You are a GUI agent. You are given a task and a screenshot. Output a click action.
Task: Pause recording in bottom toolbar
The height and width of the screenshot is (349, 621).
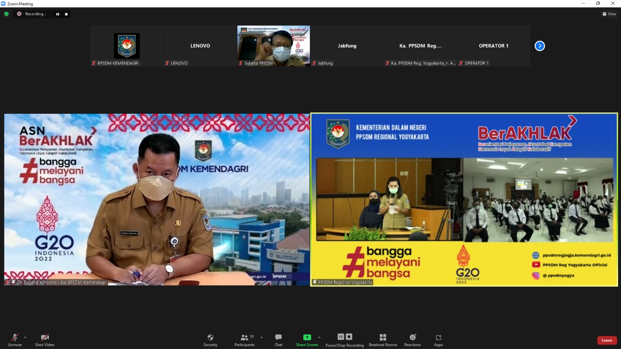pos(341,337)
